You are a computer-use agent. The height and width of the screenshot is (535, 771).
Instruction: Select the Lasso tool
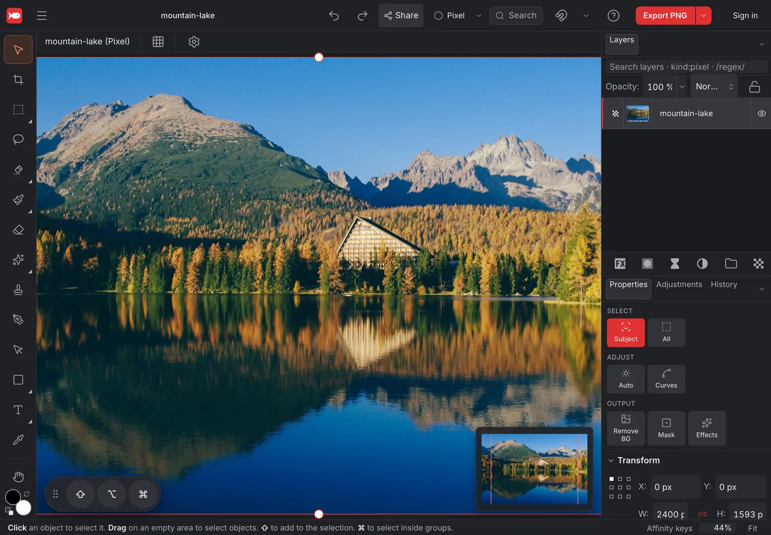coord(18,140)
